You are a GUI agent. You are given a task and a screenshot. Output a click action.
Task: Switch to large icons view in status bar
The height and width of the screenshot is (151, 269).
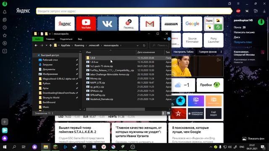coord(168,113)
